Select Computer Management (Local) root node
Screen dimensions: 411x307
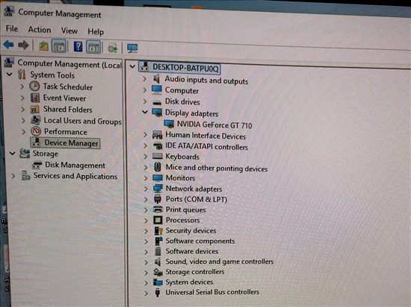tap(69, 64)
